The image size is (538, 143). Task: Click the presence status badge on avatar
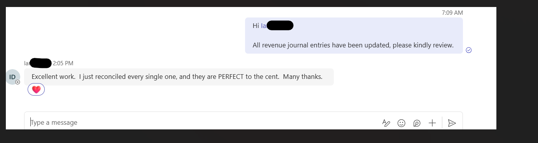18,82
